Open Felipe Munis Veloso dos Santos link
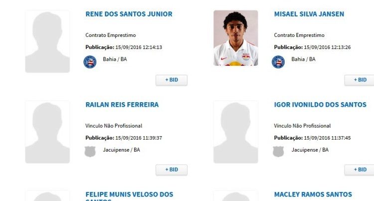 (129, 196)
